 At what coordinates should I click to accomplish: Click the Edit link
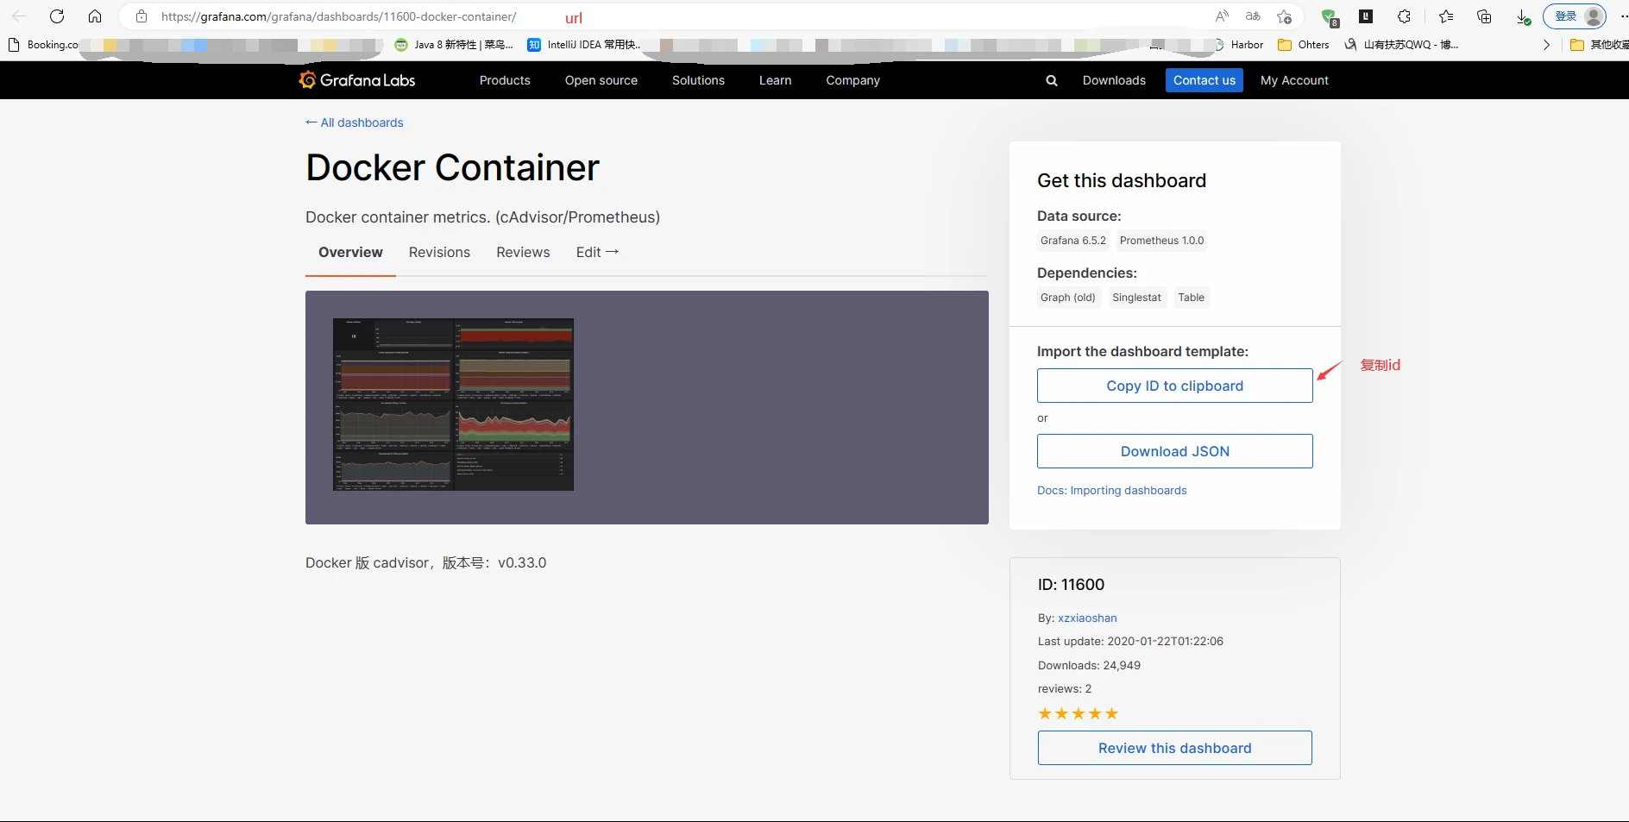pos(597,252)
